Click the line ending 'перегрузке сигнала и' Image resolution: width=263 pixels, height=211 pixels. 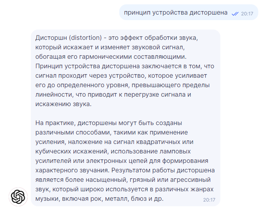pyautogui.click(x=113, y=95)
